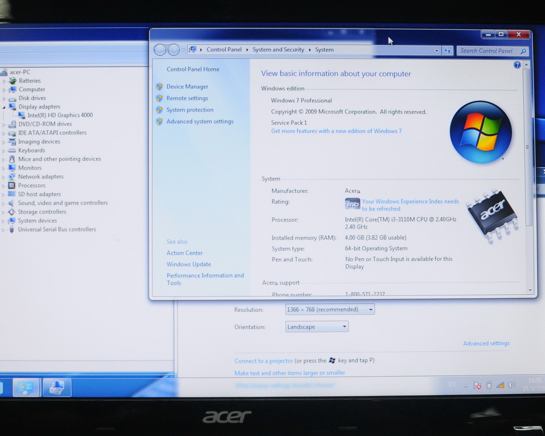Open the Orientation dropdown

tap(317, 327)
